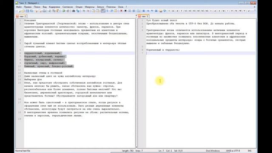Click the h1 tag toolbar button
The image size is (272, 153).
[x=186, y=11]
